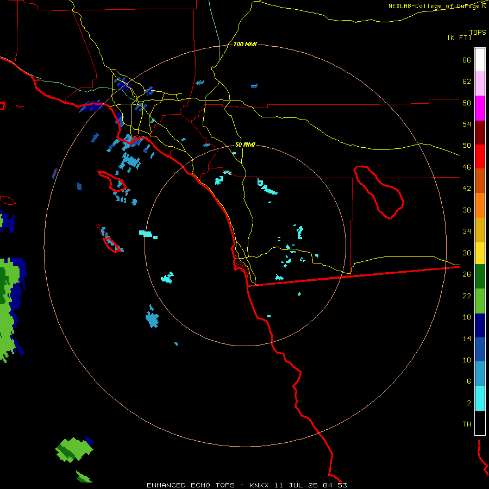Click the NEXLAB-College of DuPage credit text
The width and height of the screenshot is (489, 489).
pyautogui.click(x=435, y=6)
